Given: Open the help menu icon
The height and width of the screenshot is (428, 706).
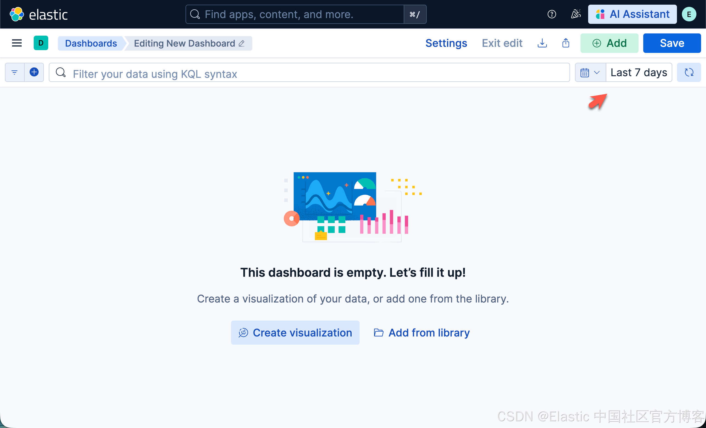Looking at the screenshot, I should pyautogui.click(x=551, y=14).
